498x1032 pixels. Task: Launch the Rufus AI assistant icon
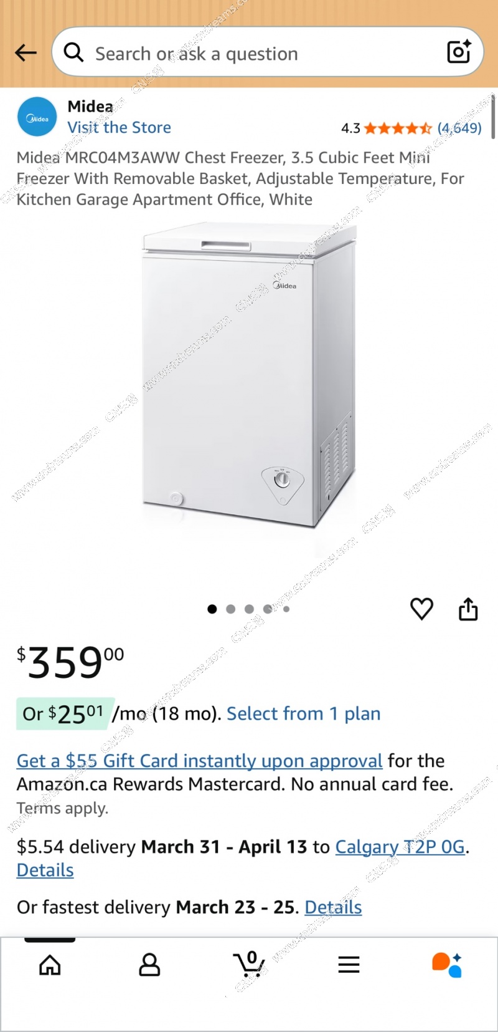pyautogui.click(x=447, y=965)
